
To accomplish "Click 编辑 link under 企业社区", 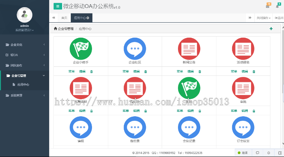I will click(136, 71).
